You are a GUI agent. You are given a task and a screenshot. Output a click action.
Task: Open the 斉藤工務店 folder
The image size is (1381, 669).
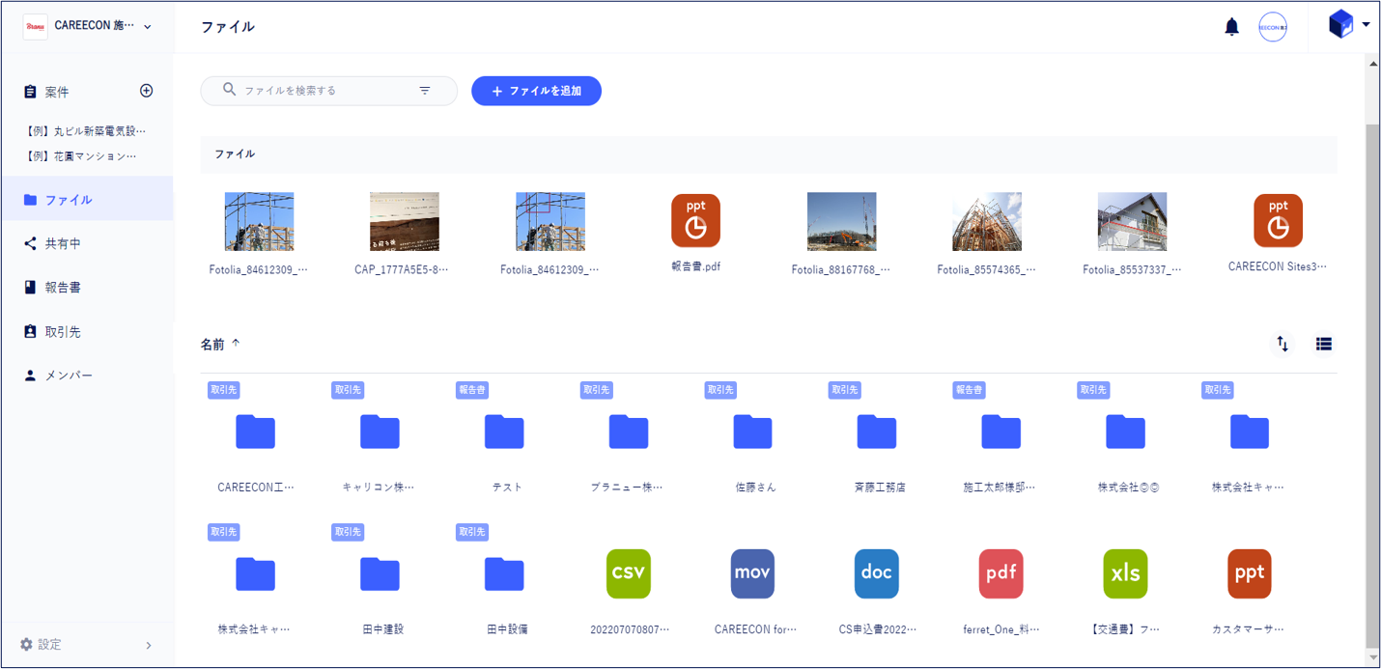877,432
